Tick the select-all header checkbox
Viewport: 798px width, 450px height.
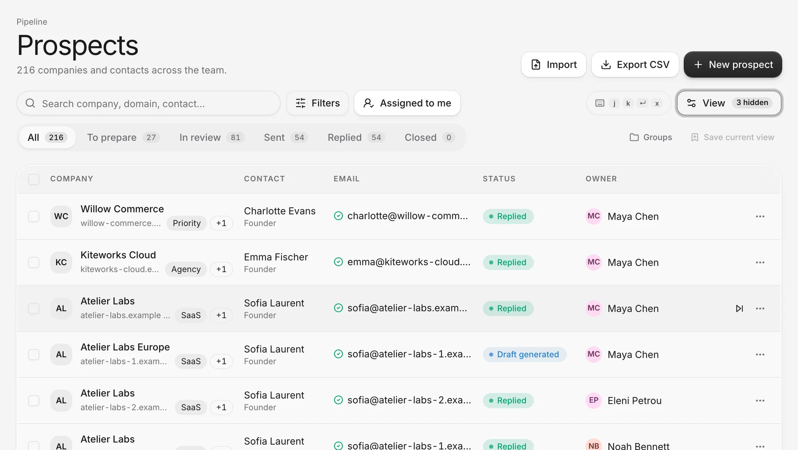point(34,179)
